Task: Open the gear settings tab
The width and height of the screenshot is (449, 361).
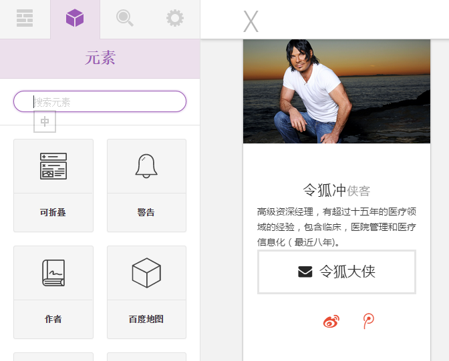Action: [175, 18]
